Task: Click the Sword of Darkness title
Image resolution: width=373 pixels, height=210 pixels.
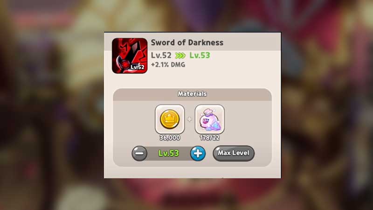Action: click(187, 42)
